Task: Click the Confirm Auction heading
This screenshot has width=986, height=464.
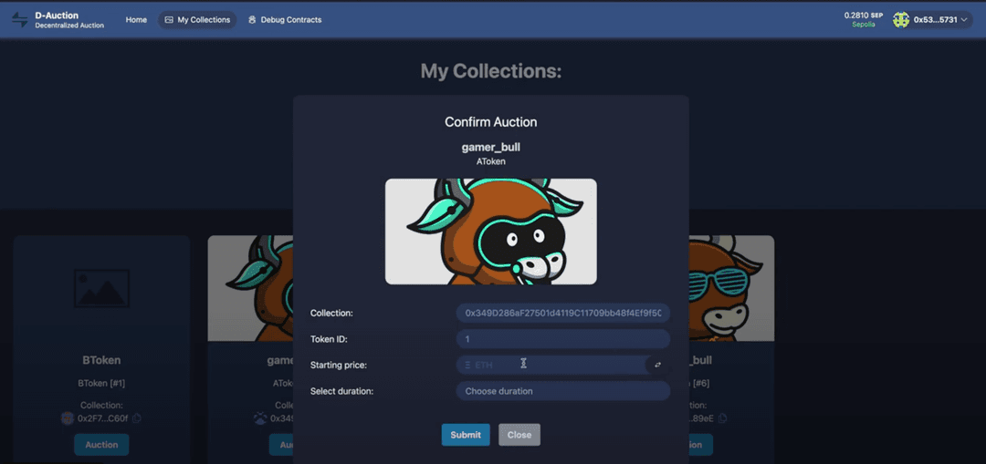Action: point(490,122)
